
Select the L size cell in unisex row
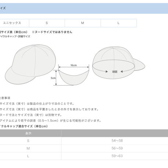[x=119, y=23]
